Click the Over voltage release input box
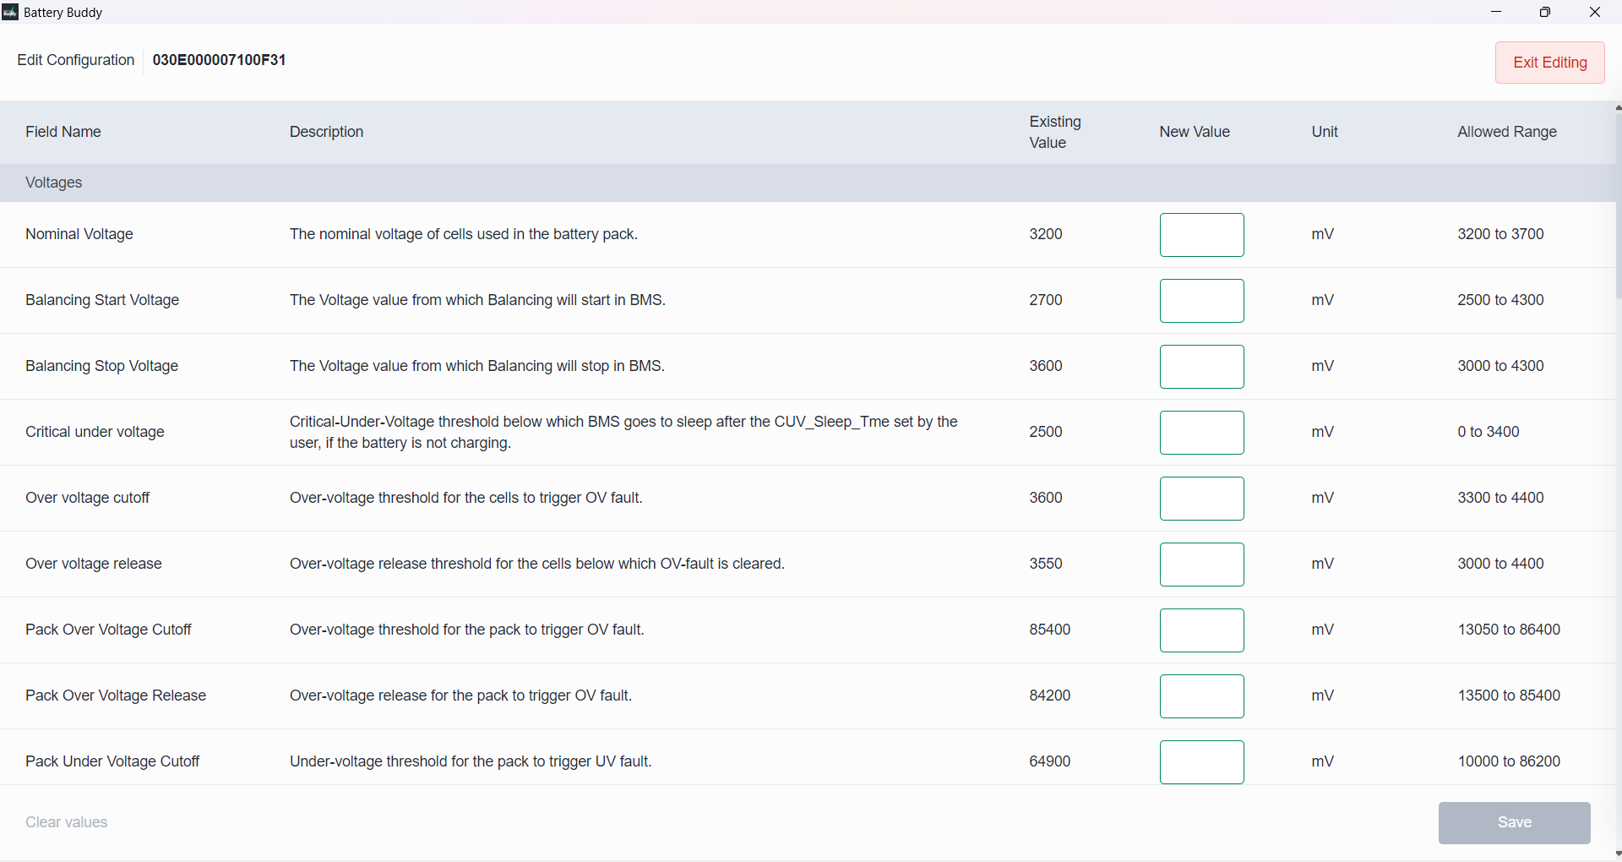This screenshot has width=1622, height=862. tap(1201, 565)
